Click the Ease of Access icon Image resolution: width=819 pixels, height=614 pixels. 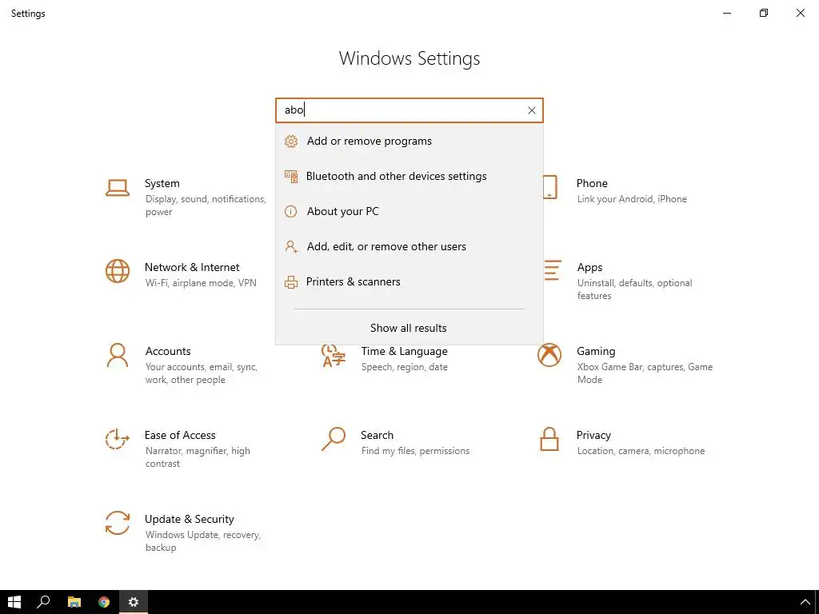[x=118, y=439]
